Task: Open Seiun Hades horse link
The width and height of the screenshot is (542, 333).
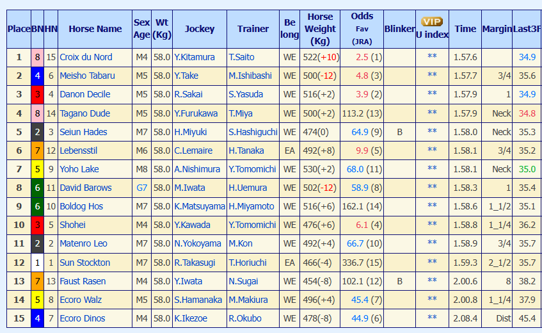Action: (x=83, y=132)
